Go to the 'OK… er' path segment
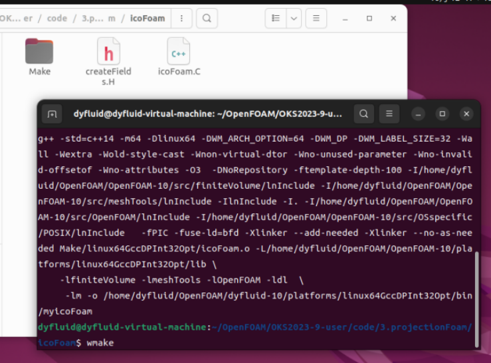The image size is (491, 363). [x=16, y=19]
